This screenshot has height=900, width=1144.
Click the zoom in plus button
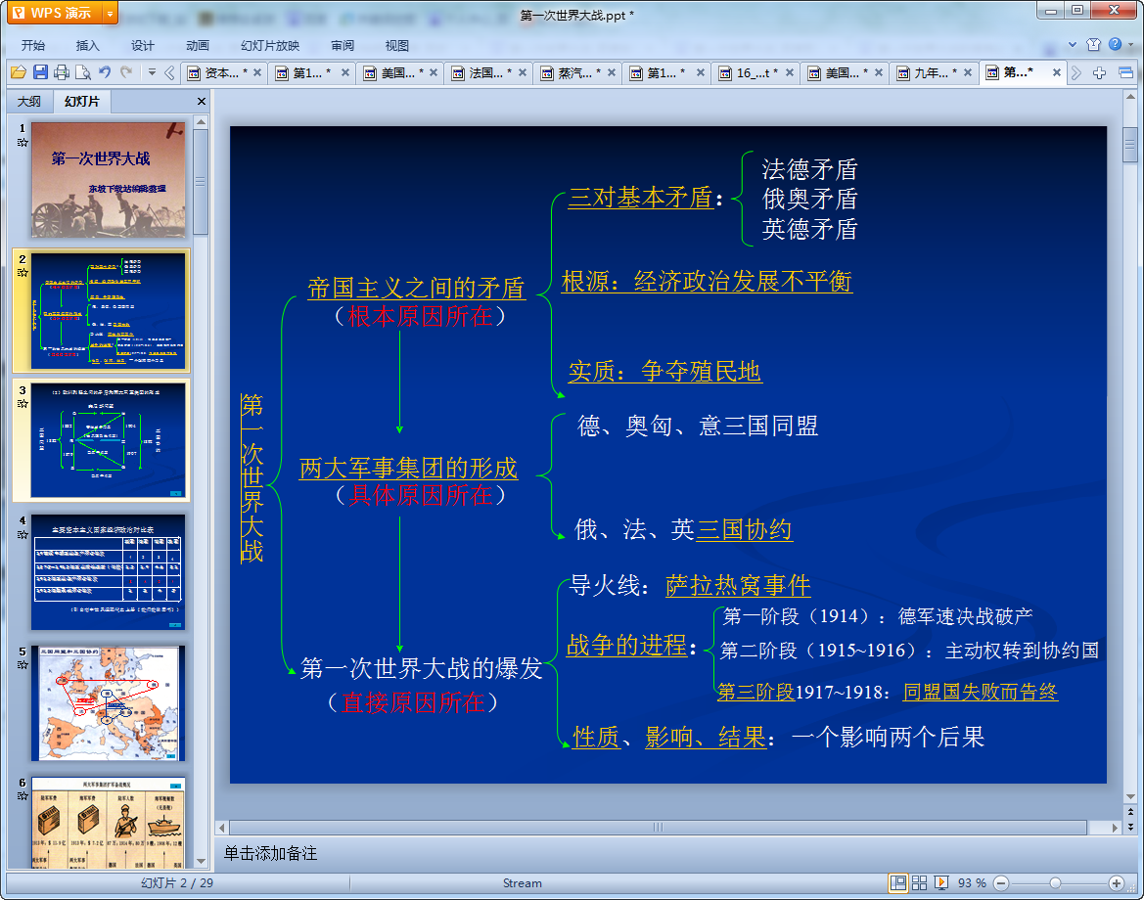click(1116, 883)
